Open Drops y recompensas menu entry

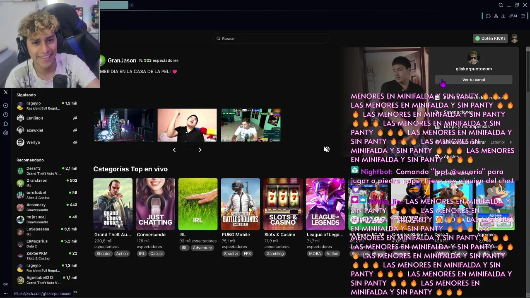click(x=474, y=127)
